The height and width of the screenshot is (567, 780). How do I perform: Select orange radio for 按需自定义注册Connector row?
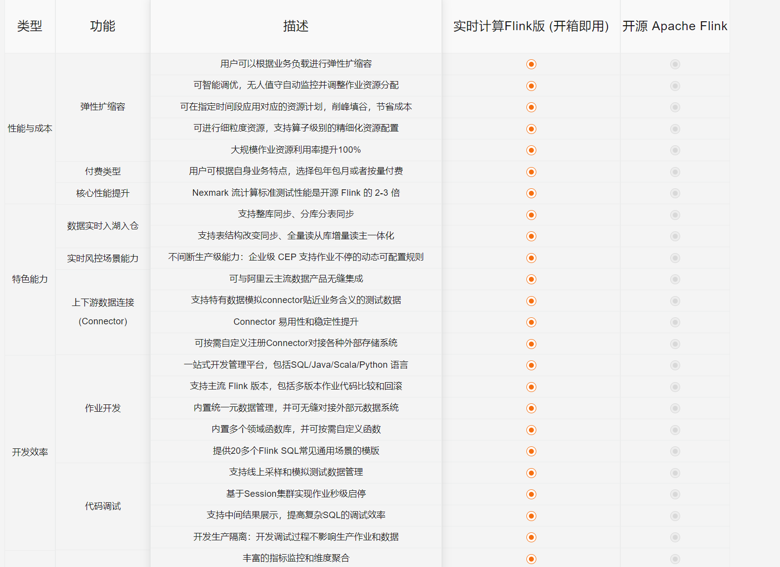[531, 344]
